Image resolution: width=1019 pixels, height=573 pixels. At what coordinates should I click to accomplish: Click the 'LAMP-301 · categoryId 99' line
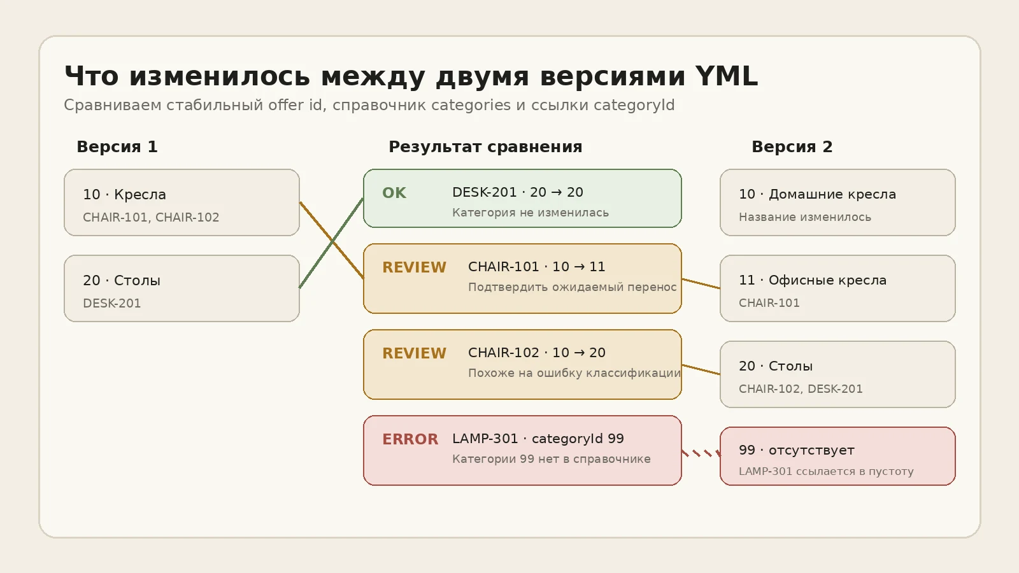[x=538, y=439]
